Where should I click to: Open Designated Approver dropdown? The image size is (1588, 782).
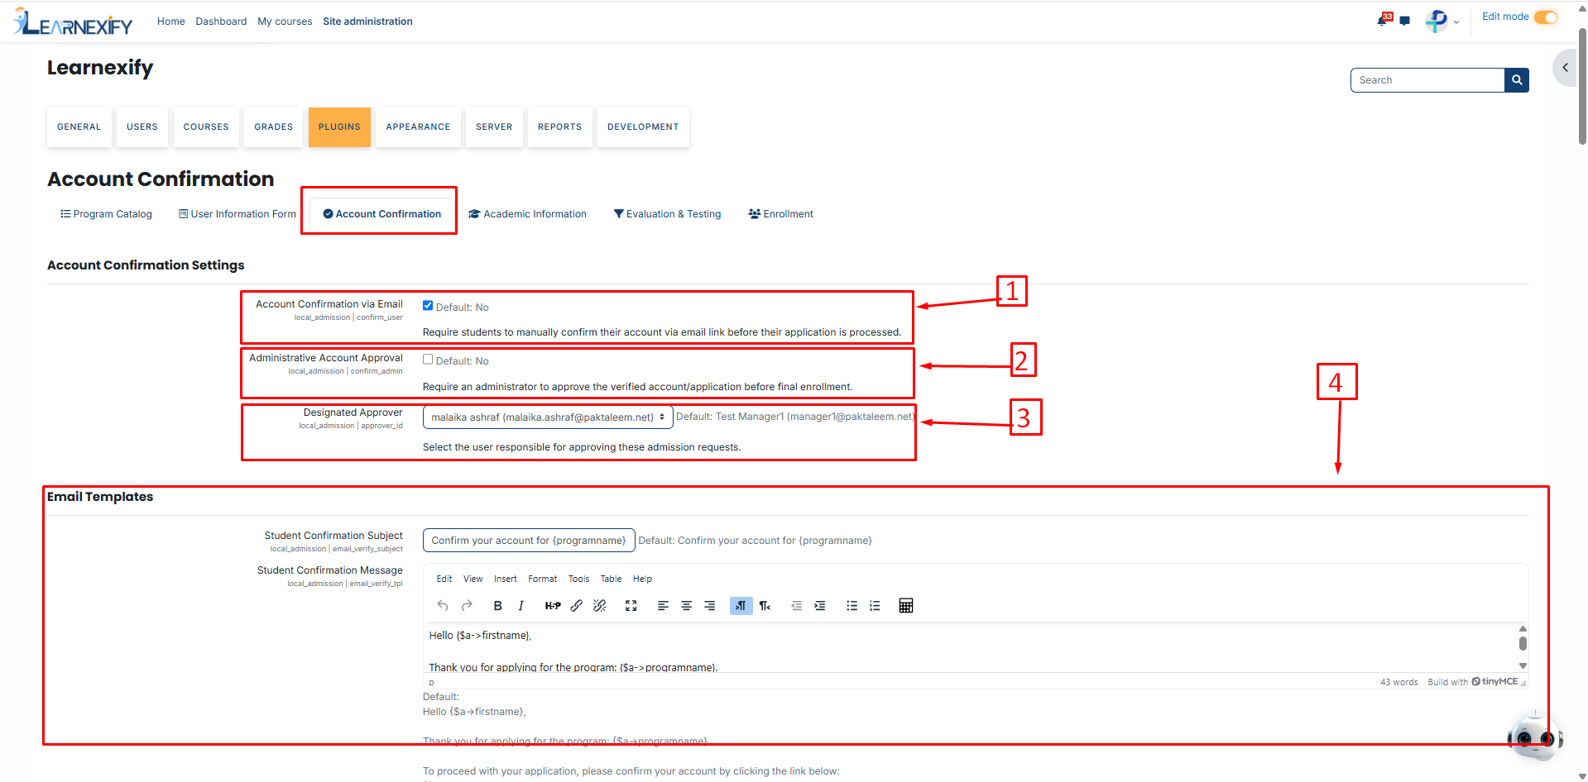[x=548, y=417]
